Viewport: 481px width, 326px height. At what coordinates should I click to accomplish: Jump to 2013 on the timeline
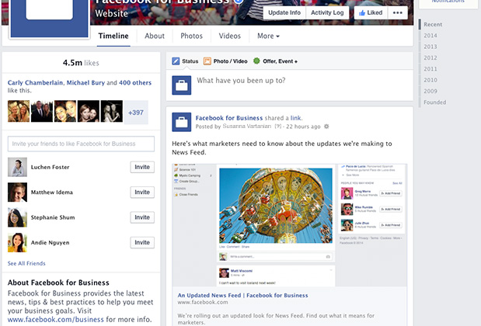pos(430,47)
